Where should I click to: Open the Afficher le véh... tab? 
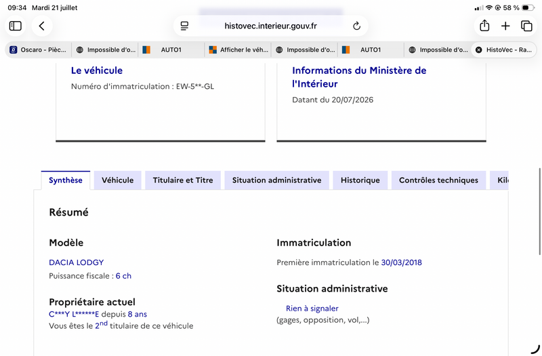(x=238, y=50)
